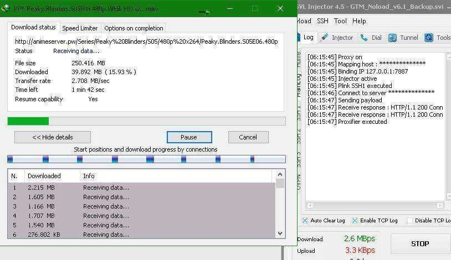This screenshot has height=260, width=451.
Task: Click the STOP button in SVI Injector
Action: click(420, 243)
